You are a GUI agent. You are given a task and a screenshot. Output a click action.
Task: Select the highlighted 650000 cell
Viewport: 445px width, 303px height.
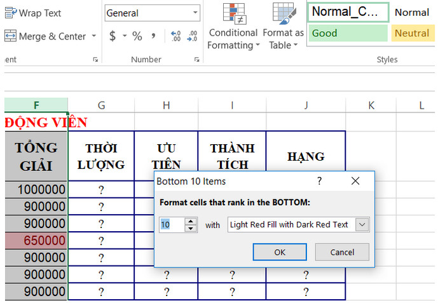(36, 241)
